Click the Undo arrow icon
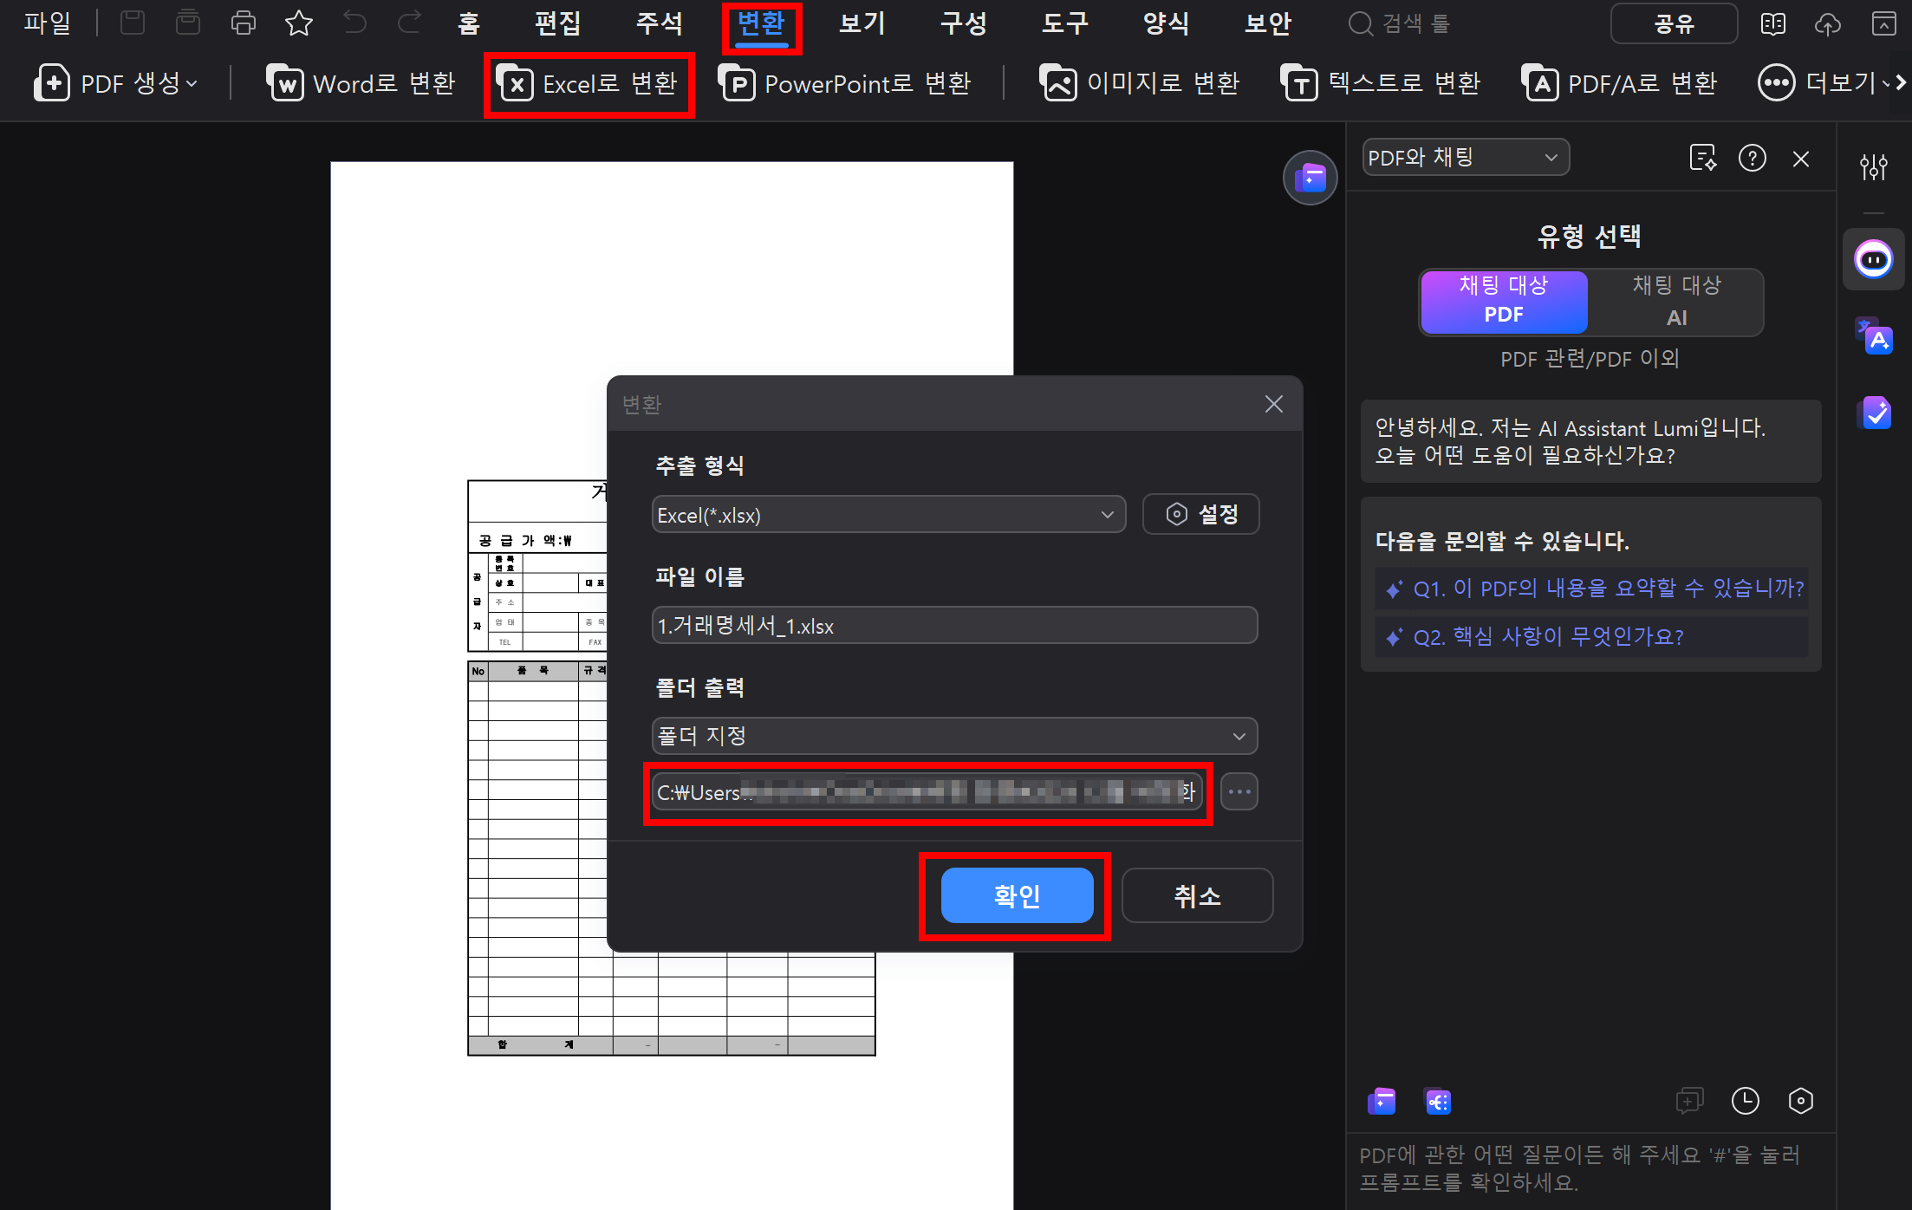 coord(354,23)
